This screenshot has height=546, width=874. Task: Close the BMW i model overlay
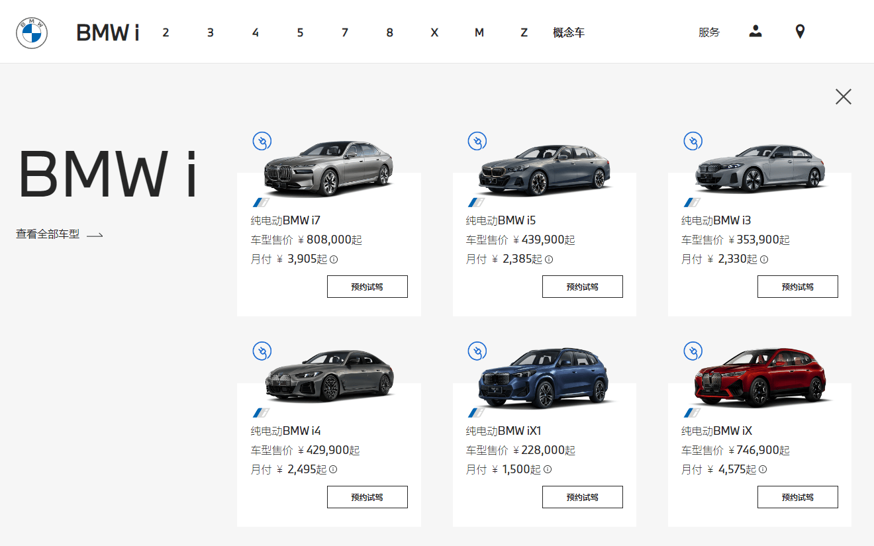point(843,97)
